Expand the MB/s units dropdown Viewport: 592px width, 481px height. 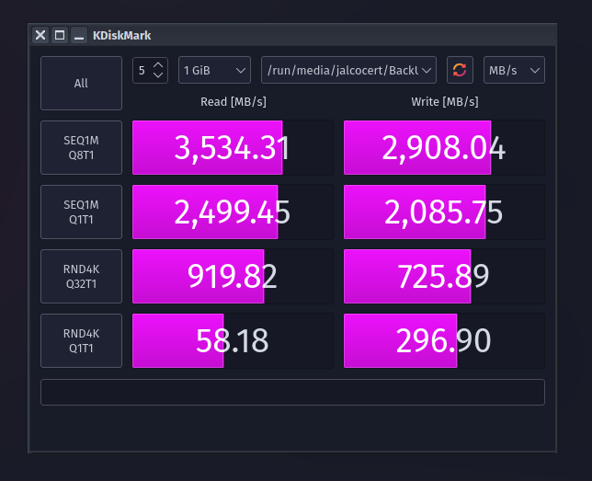pyautogui.click(x=514, y=70)
